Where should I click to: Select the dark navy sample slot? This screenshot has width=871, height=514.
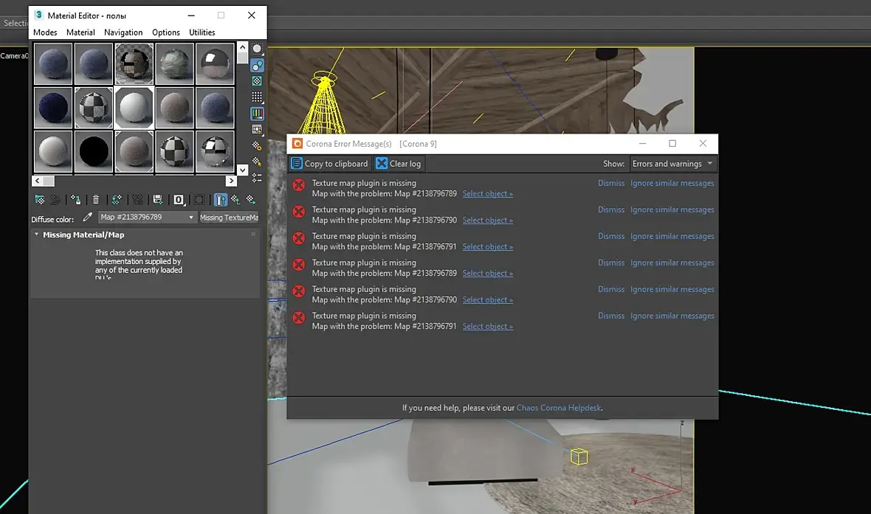click(52, 108)
